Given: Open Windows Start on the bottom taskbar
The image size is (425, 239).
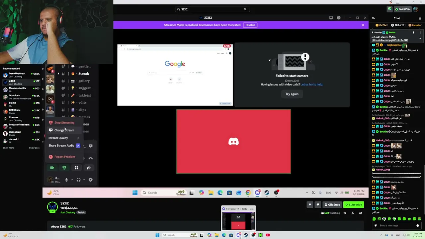Looking at the screenshot, I should [157, 235].
